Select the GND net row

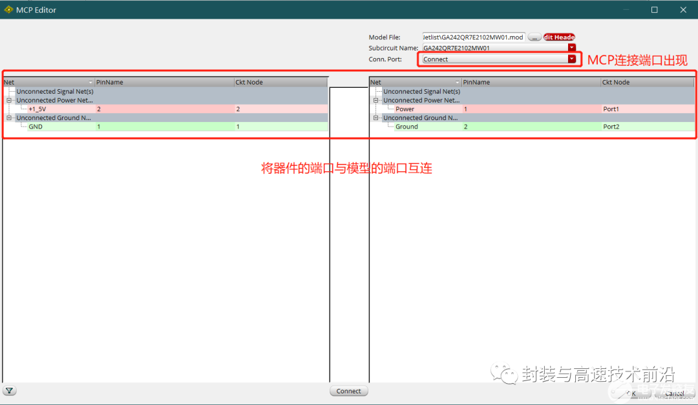coord(165,127)
